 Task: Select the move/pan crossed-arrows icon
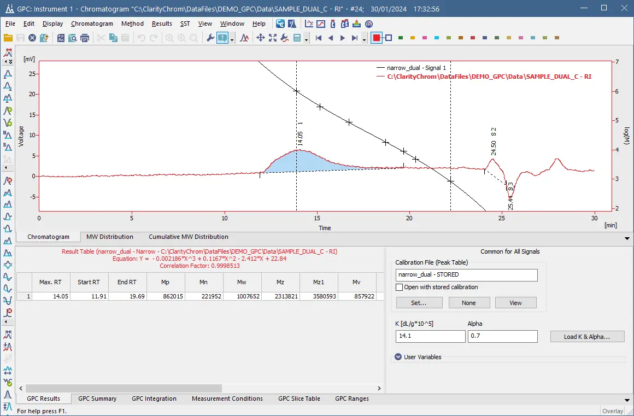tap(261, 37)
